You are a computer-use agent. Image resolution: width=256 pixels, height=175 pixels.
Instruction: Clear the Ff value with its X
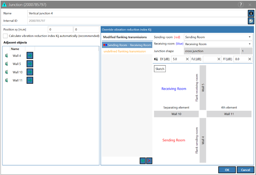point(250,59)
